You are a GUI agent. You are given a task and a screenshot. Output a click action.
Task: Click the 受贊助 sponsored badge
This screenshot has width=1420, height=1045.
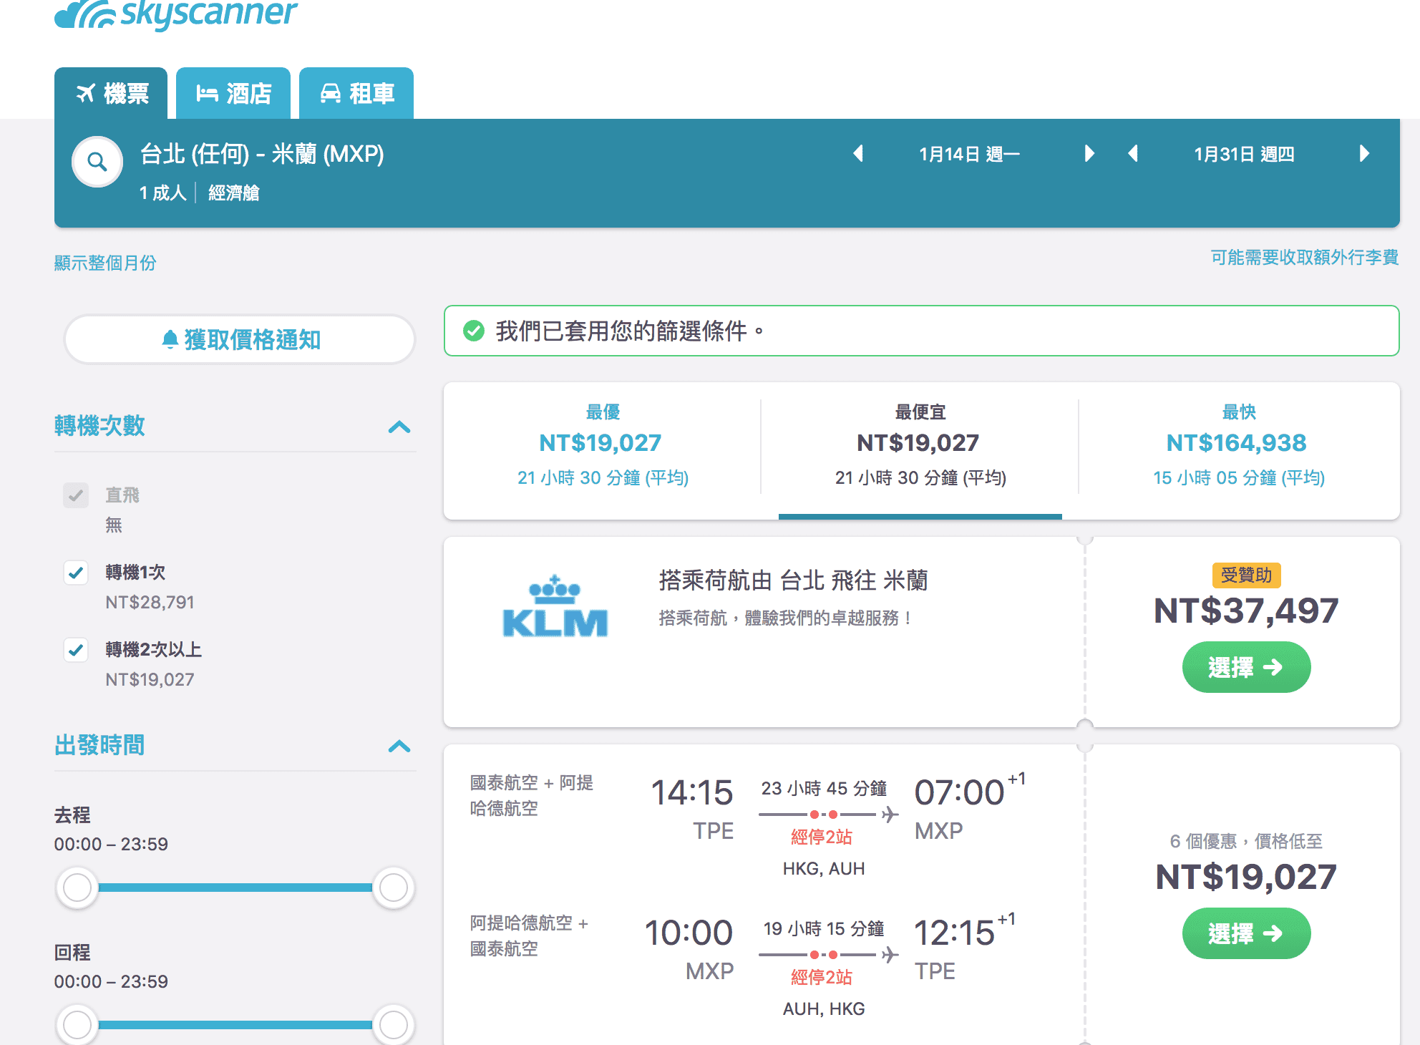[x=1246, y=575]
